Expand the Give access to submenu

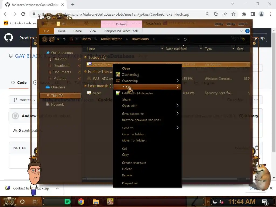click(x=147, y=114)
